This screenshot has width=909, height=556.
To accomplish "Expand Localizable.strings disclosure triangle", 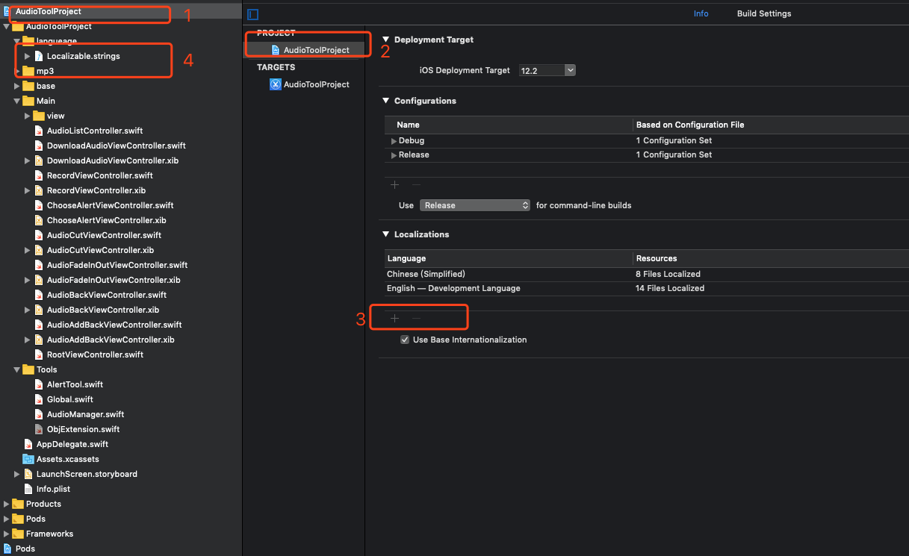I will tap(28, 56).
